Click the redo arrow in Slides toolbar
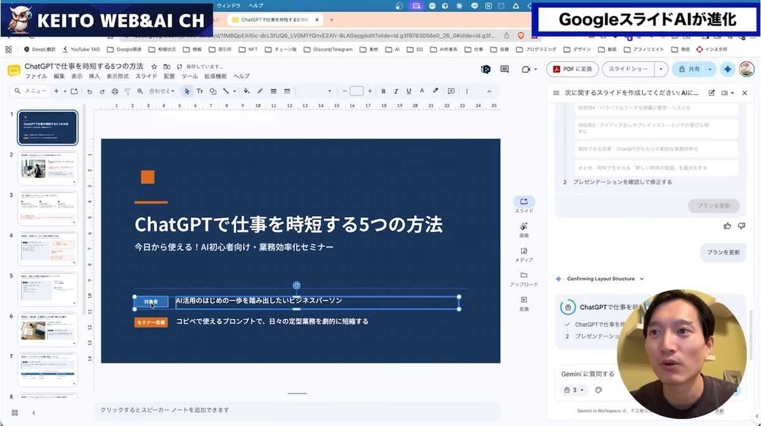Screen dimensions: 761x426 point(101,91)
